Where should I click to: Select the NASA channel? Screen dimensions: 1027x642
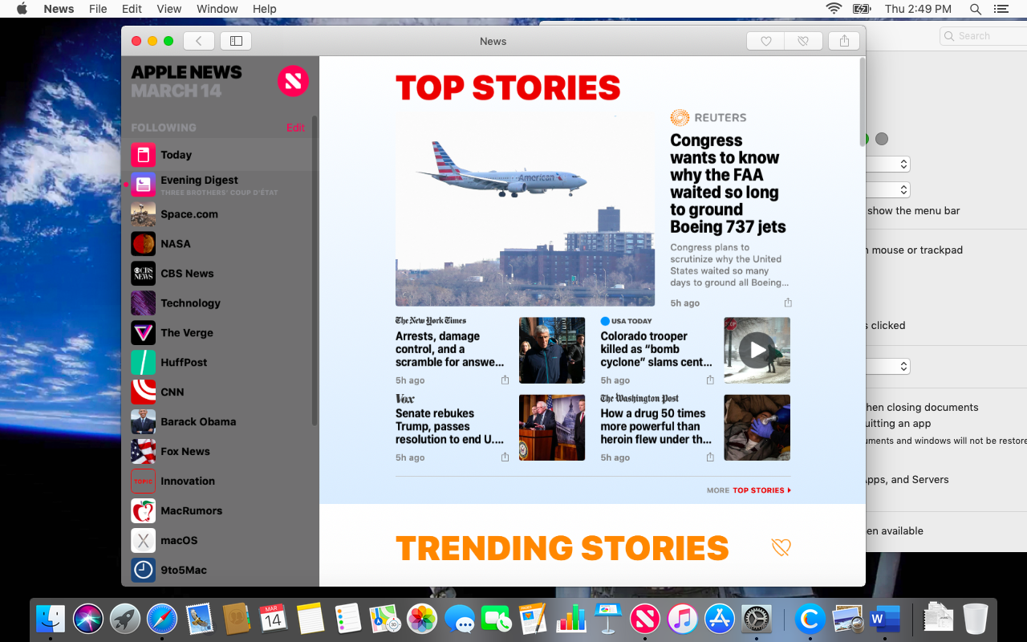click(x=220, y=244)
